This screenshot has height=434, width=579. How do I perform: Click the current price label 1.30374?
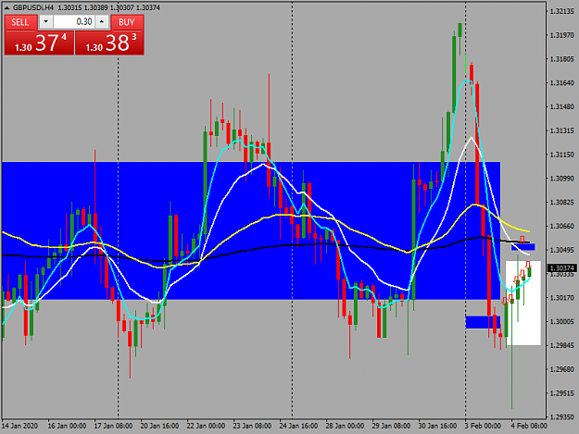point(562,268)
